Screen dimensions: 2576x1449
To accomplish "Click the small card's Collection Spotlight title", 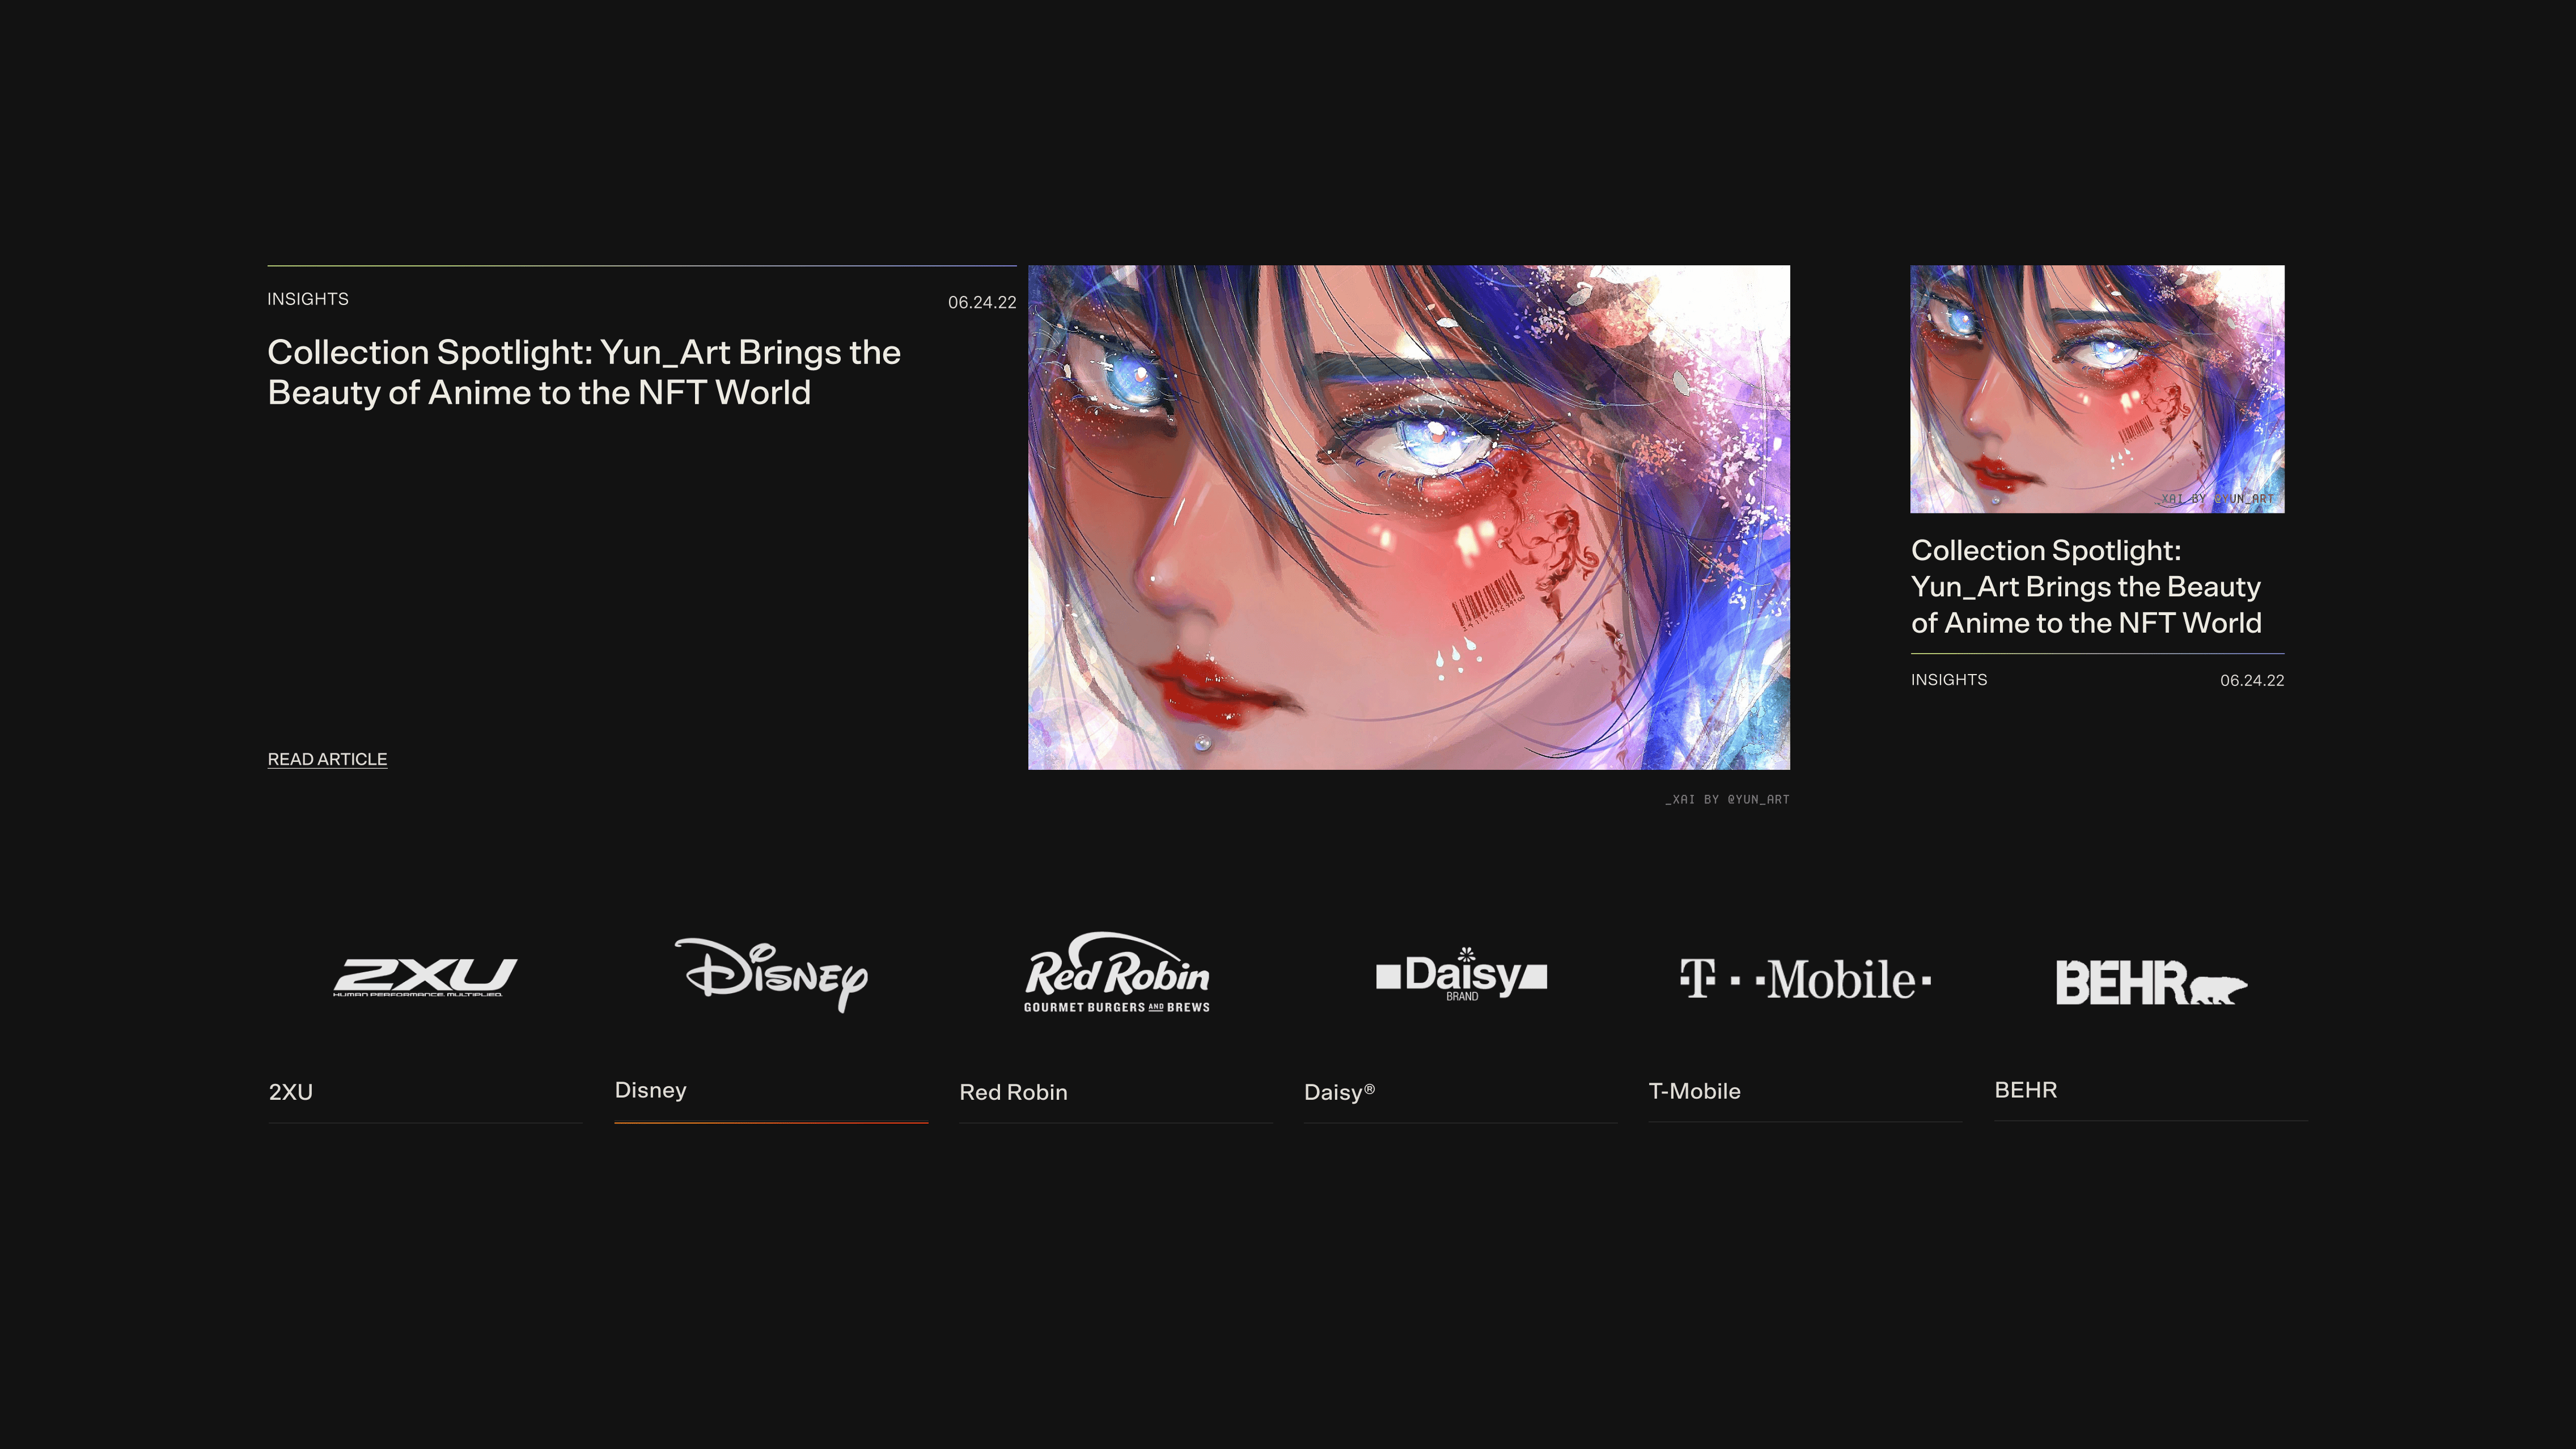I will coord(2085,587).
